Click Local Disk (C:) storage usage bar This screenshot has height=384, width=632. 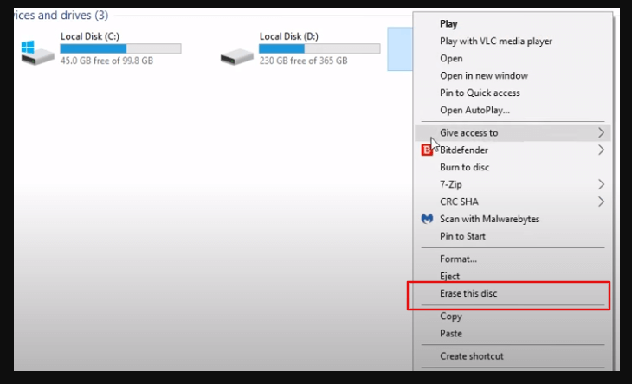point(120,48)
